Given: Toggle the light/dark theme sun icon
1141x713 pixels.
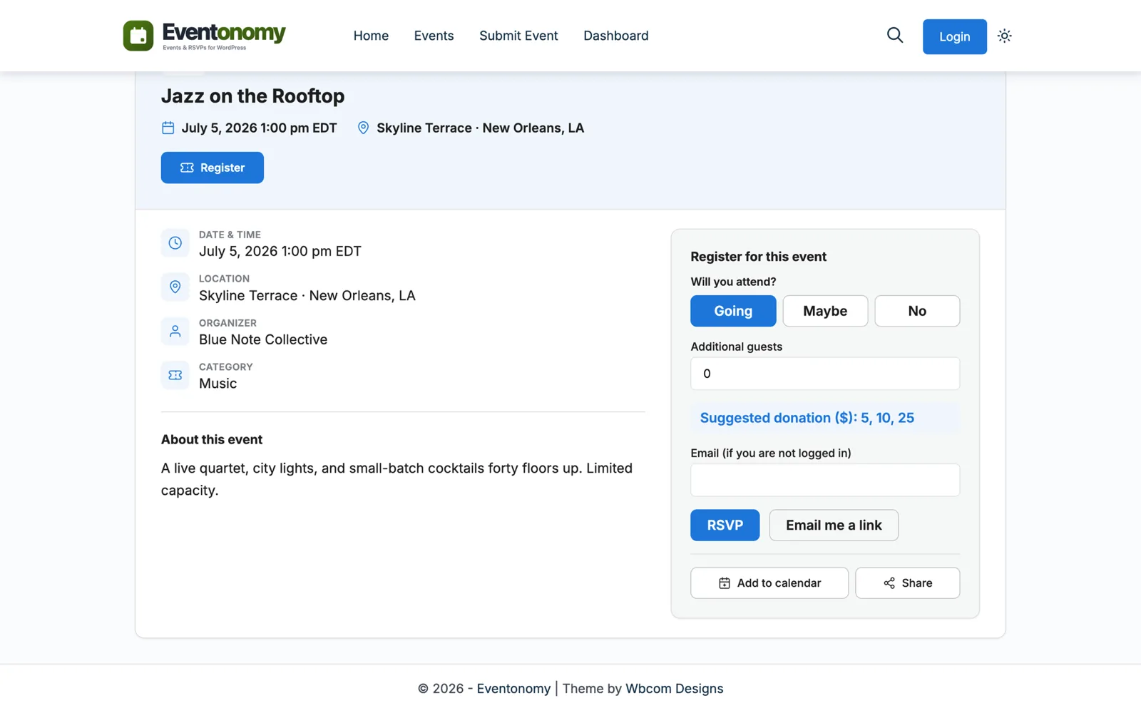Looking at the screenshot, I should 1004,36.
